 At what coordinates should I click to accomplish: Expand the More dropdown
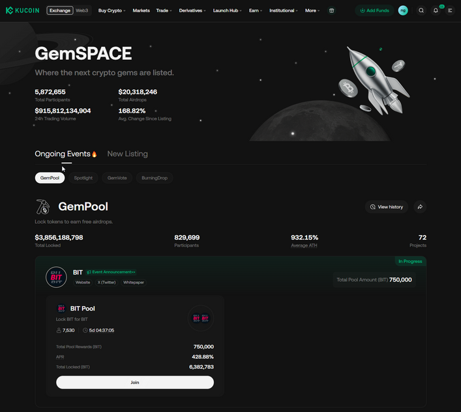point(312,10)
